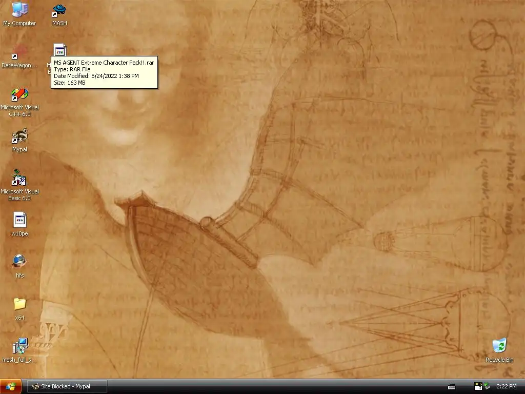Select the w10pe file icon
525x394 pixels.
(19, 224)
